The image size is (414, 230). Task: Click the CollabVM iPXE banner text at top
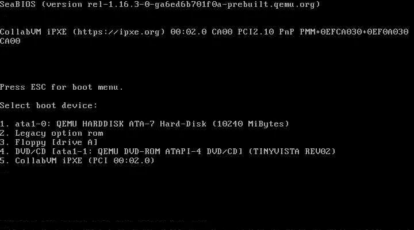pyautogui.click(x=33, y=32)
